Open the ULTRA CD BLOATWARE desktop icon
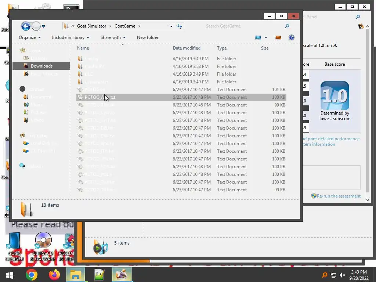This screenshot has width=376, height=282. 43,247
